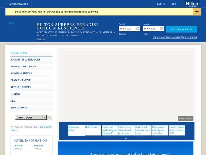206x155 pixels.
Task: Click Check Rooms & Rates button
Action: 182,29
